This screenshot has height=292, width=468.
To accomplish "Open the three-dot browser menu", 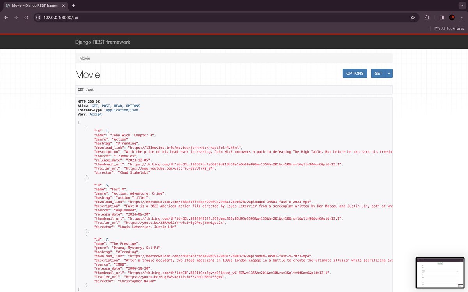I will click(x=462, y=18).
